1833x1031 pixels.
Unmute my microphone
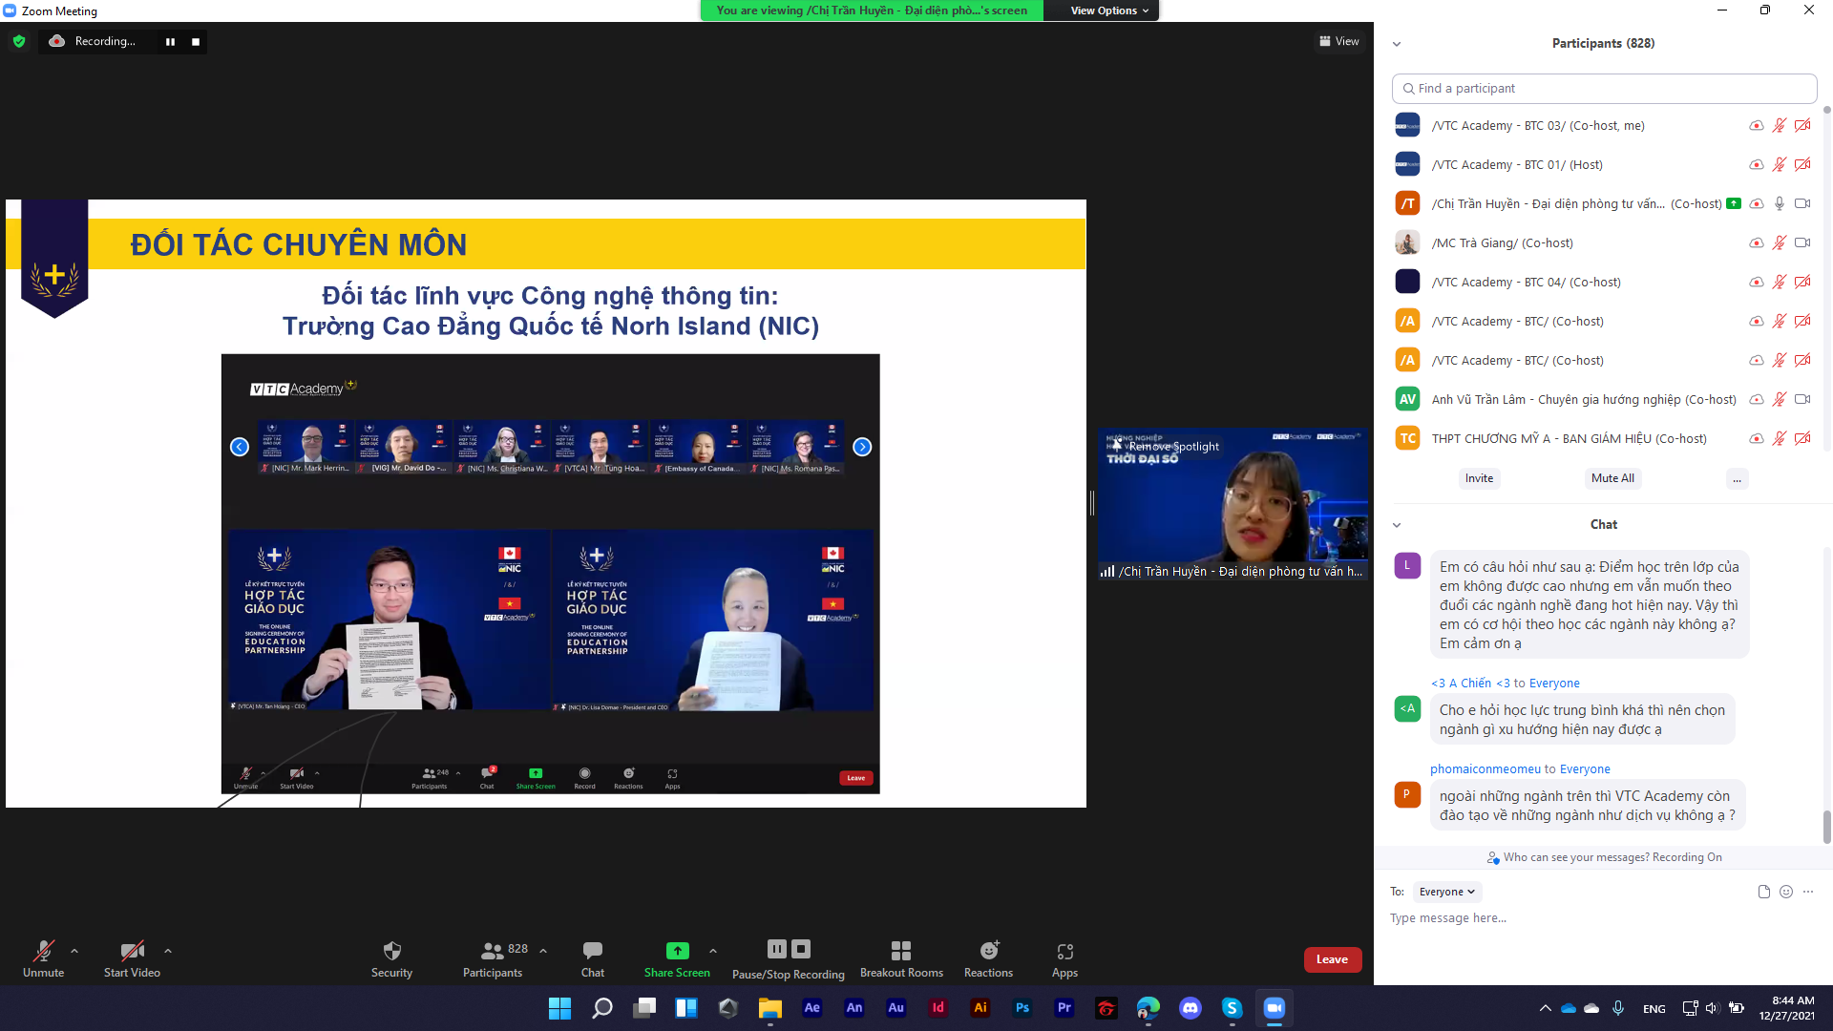click(43, 957)
